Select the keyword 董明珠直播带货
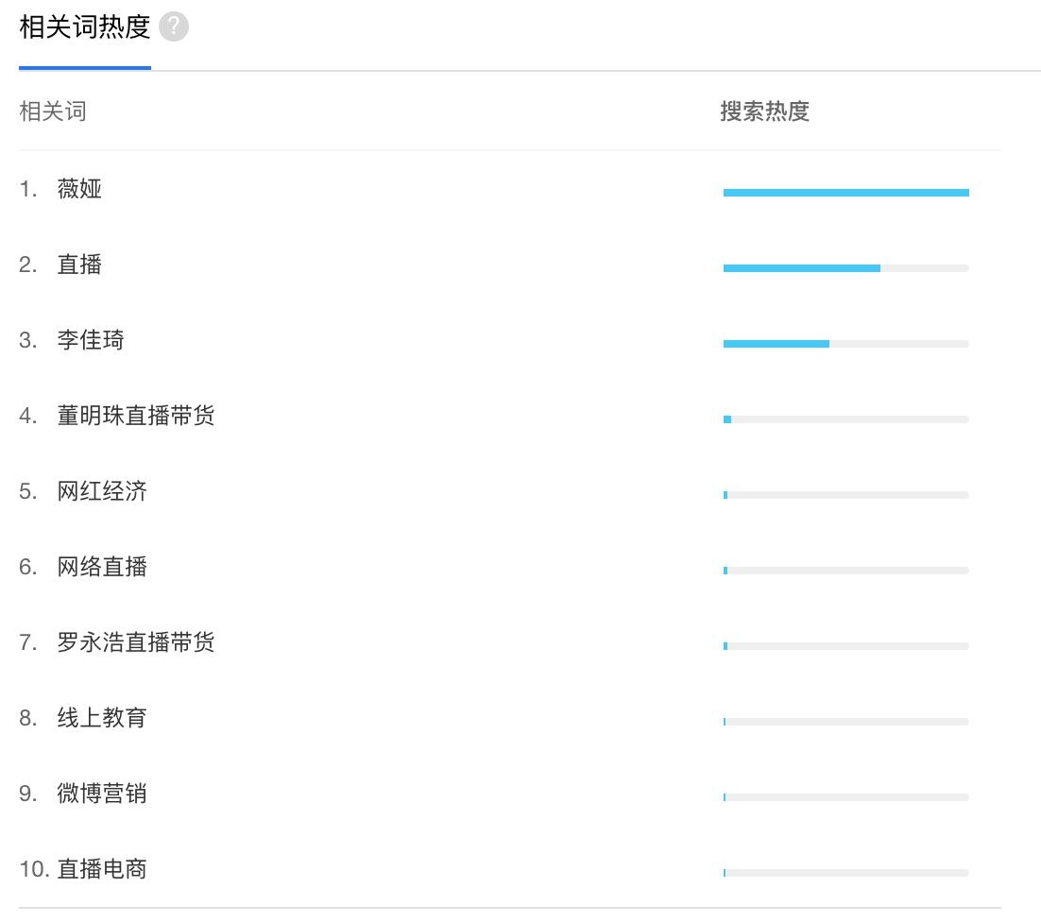Screen dimensions: 1041x922 coord(136,416)
